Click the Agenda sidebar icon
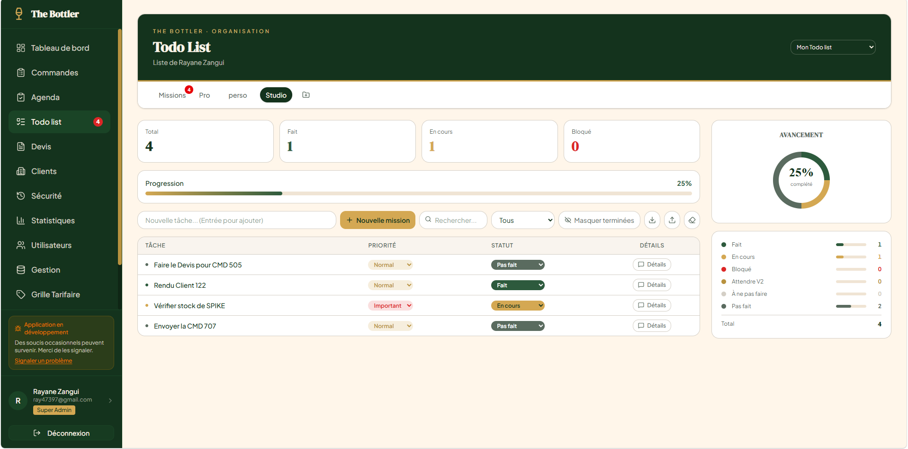The height and width of the screenshot is (449, 908). click(x=21, y=97)
